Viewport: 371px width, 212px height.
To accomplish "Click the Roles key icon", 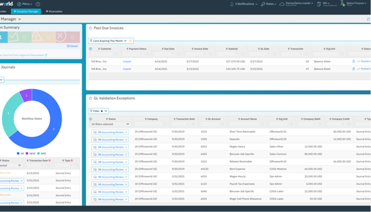I will pyautogui.click(x=263, y=4).
